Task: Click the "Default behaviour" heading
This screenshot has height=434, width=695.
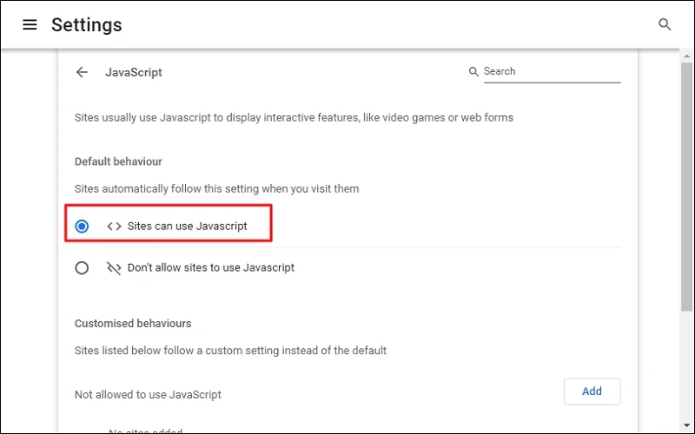Action: pyautogui.click(x=118, y=161)
